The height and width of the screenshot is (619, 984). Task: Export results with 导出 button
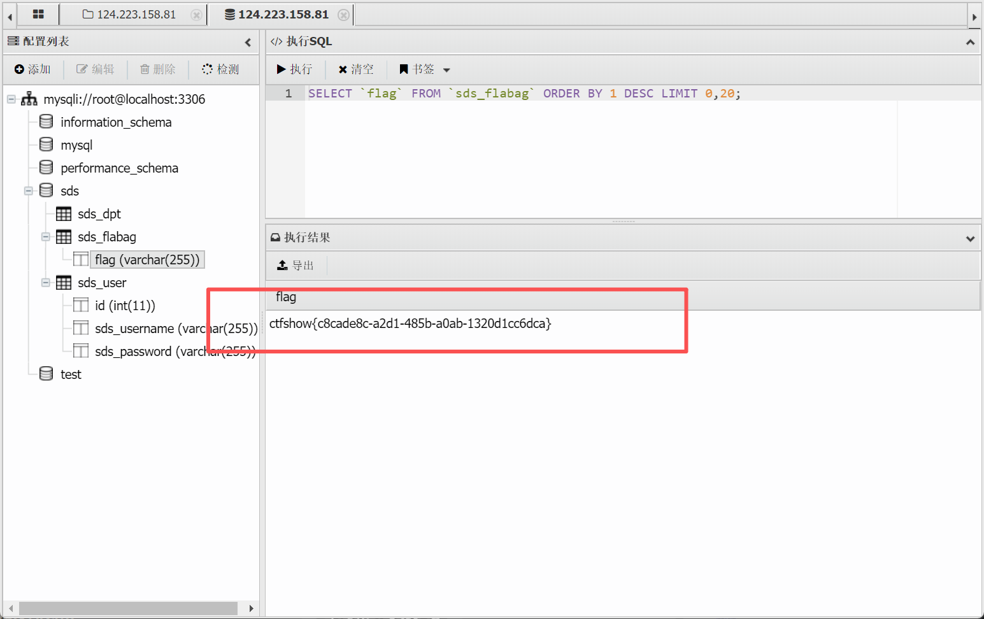[x=296, y=265]
